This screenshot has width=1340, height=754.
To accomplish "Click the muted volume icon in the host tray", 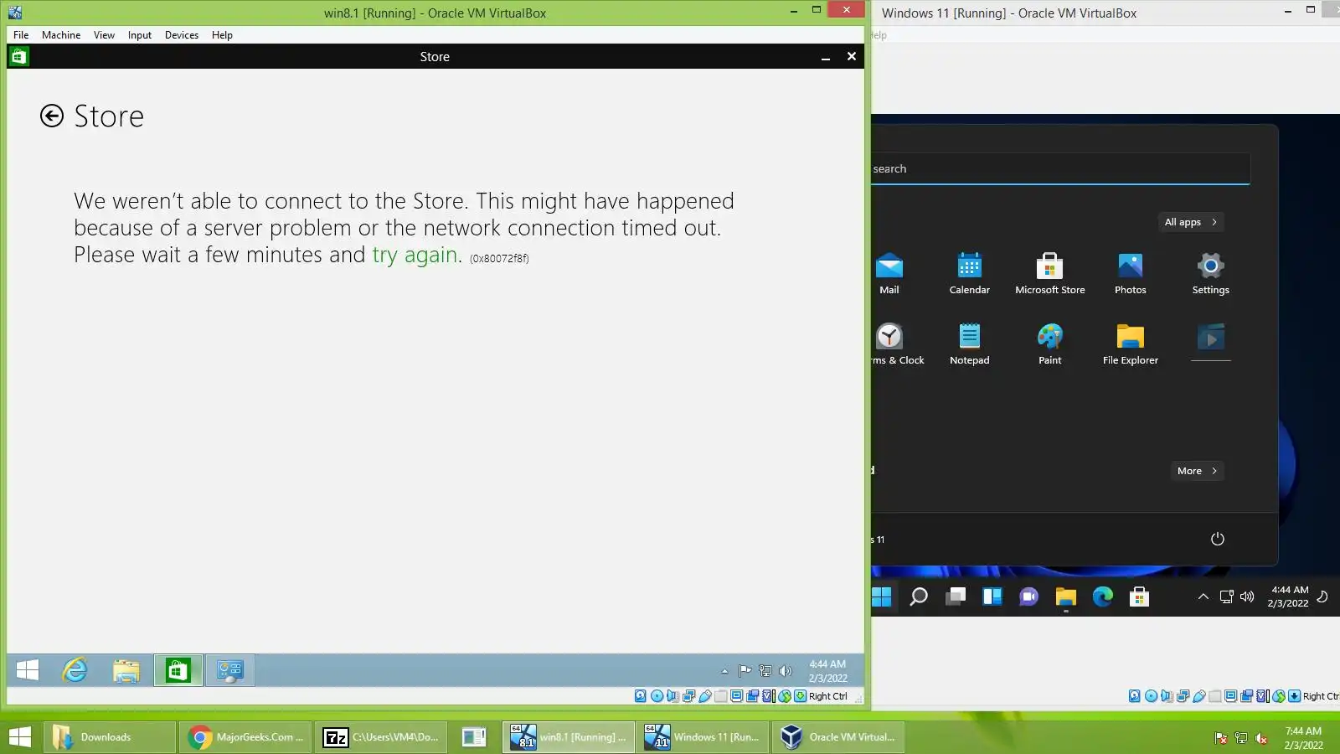I will (1261, 738).
